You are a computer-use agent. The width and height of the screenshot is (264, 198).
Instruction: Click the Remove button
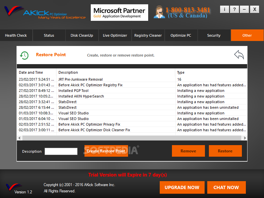coord(188,151)
